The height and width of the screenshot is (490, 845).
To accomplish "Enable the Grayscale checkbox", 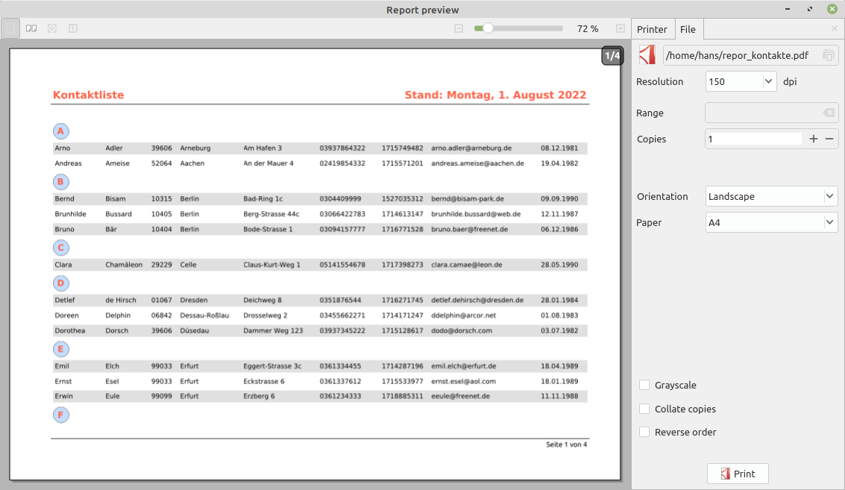I will pyautogui.click(x=644, y=386).
